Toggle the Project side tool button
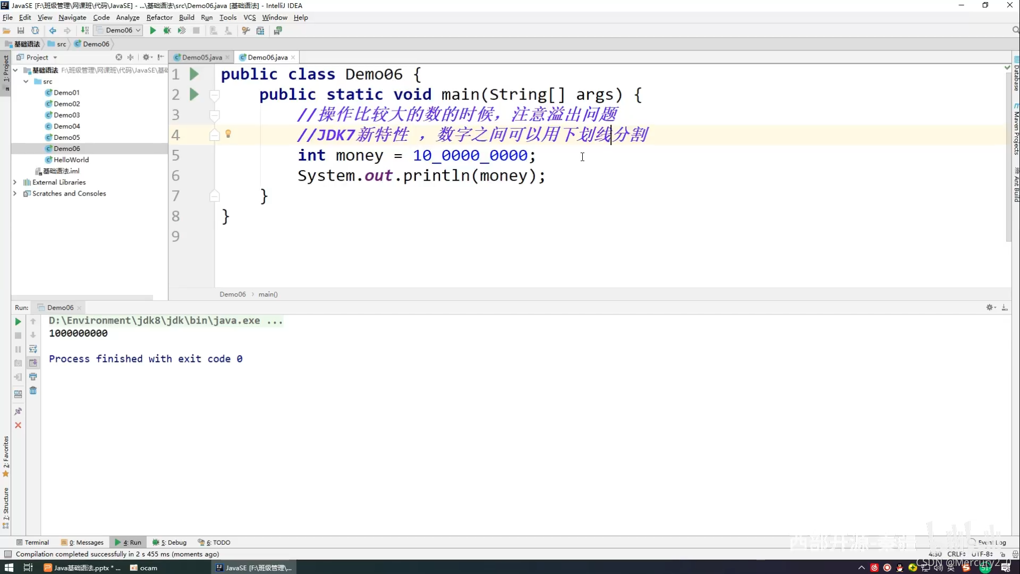 point(6,72)
